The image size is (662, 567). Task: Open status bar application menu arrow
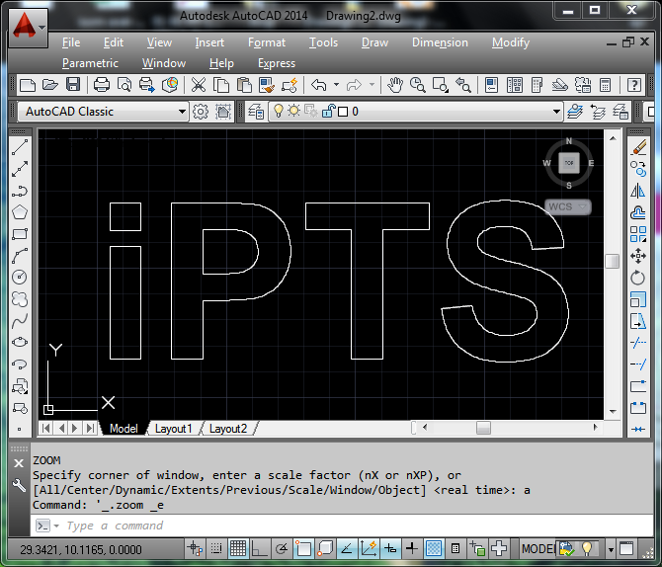pos(611,549)
